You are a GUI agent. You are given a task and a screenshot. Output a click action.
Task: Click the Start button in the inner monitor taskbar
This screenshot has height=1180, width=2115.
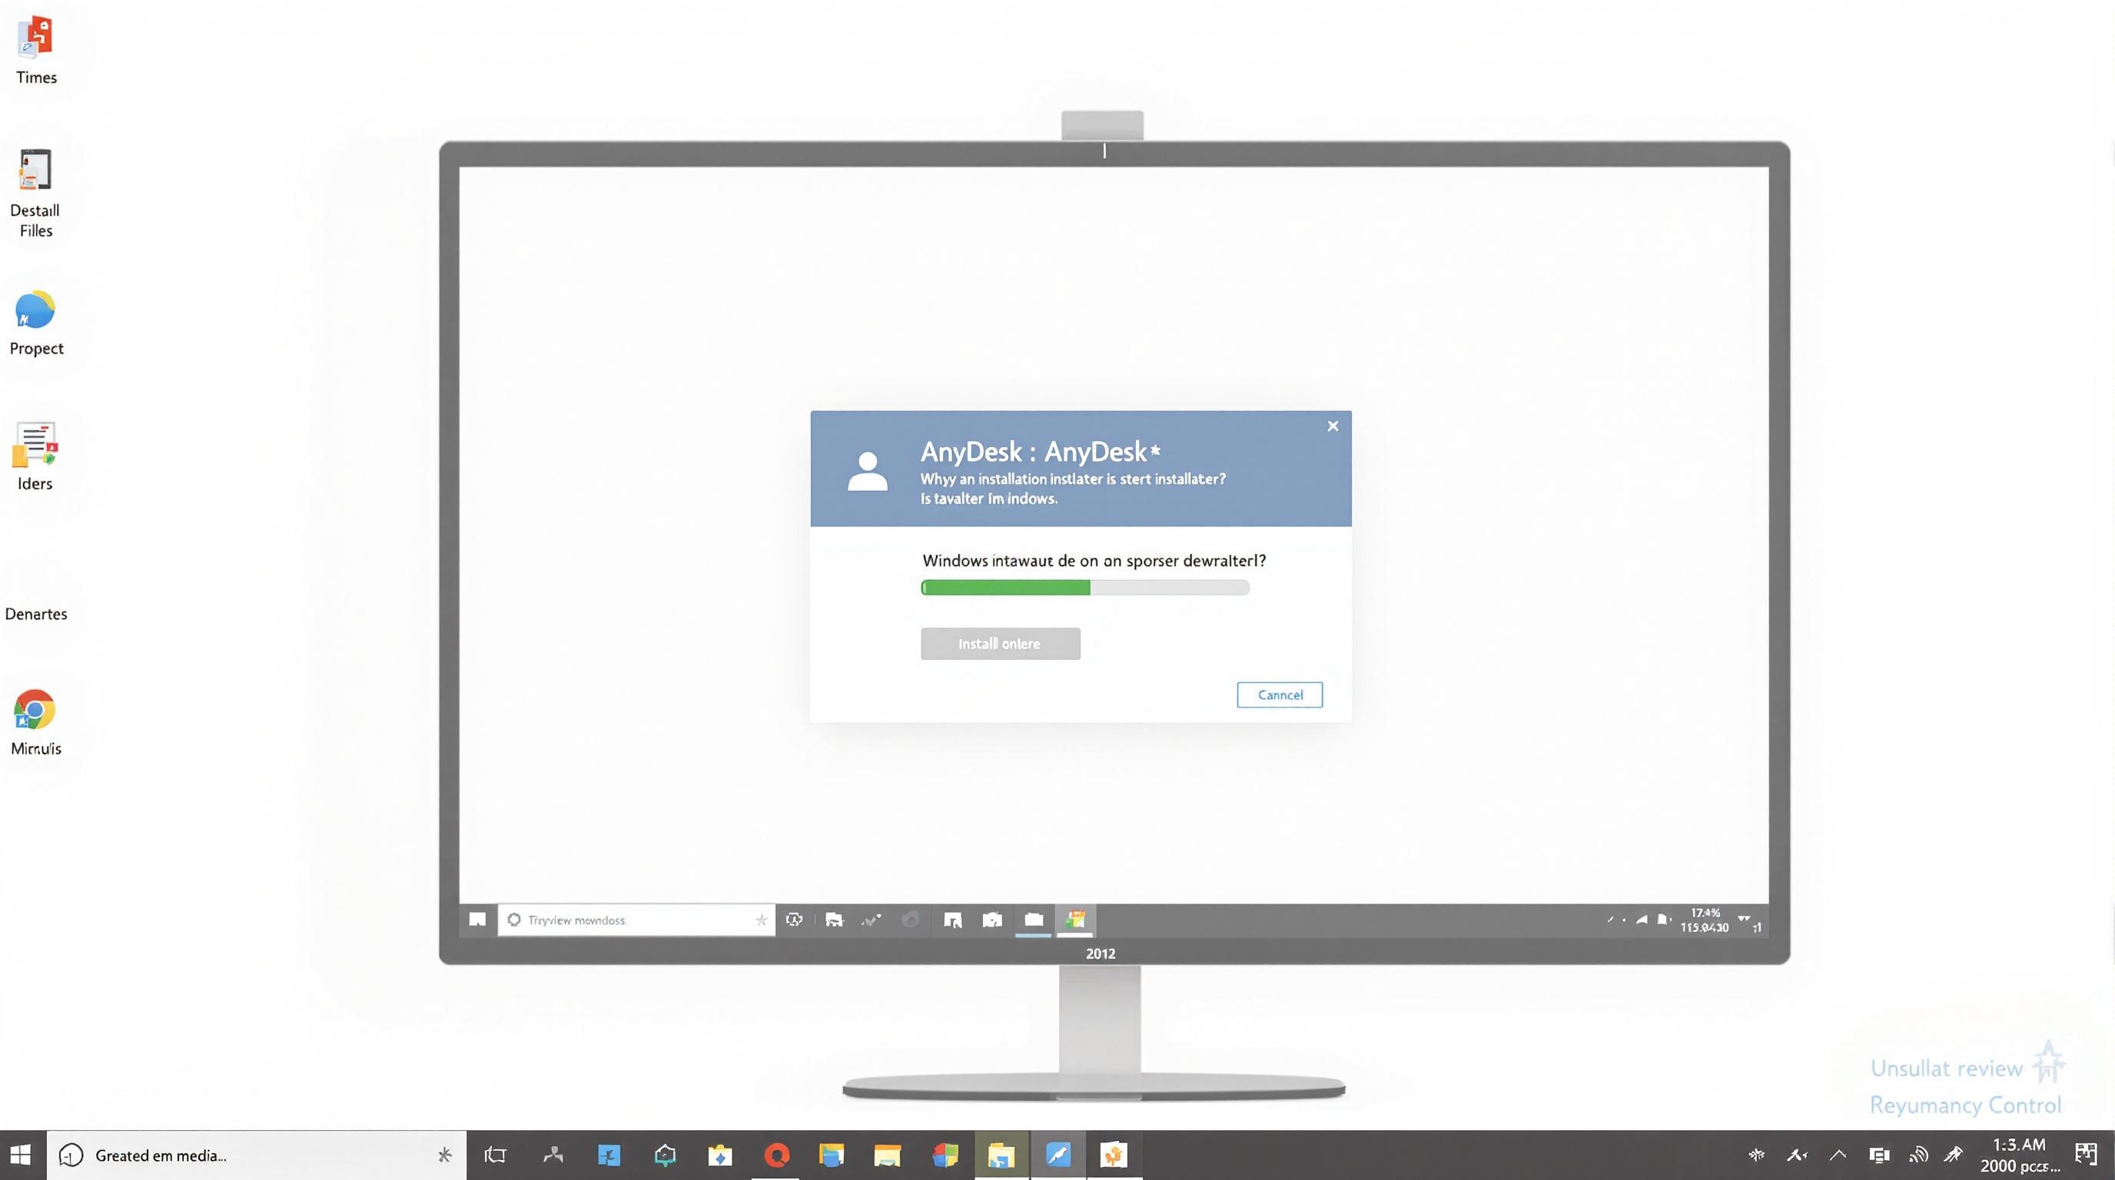[x=477, y=920]
